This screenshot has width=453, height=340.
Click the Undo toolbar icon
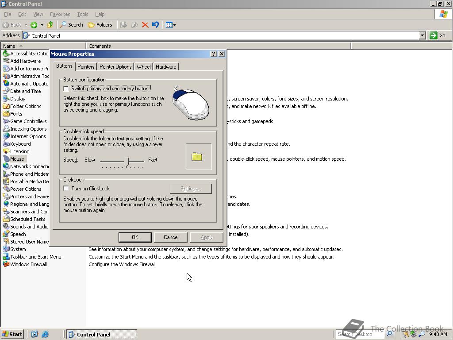[155, 25]
